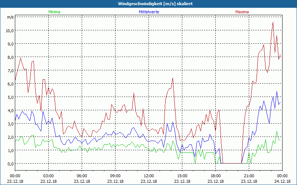Click the chart title Windgeschwindigkeit [m/s] skaliert
Image resolution: width=297 pixels, height=185 pixels.
point(155,4)
